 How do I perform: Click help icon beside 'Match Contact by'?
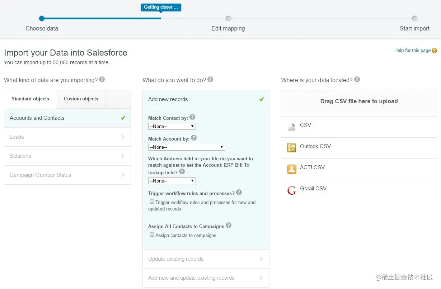tap(192, 117)
